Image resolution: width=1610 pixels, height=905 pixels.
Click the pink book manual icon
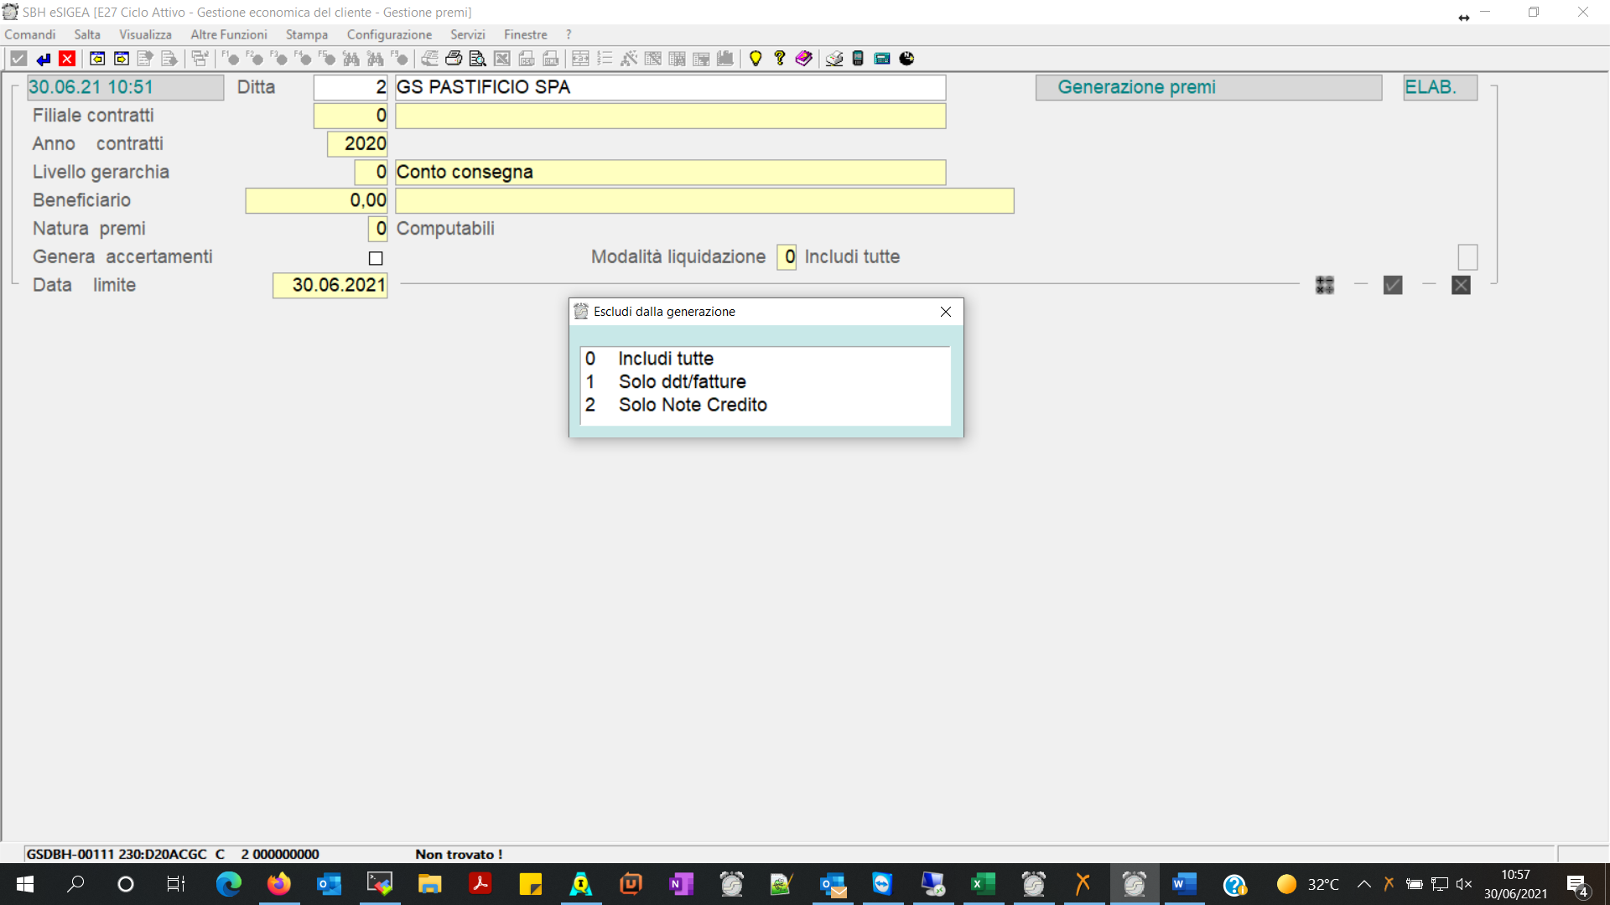pos(804,59)
